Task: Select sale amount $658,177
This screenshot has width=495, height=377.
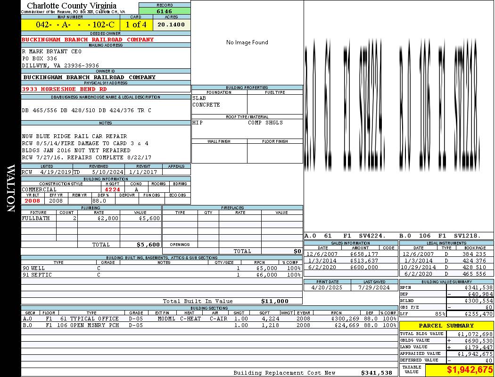Action: point(364,254)
